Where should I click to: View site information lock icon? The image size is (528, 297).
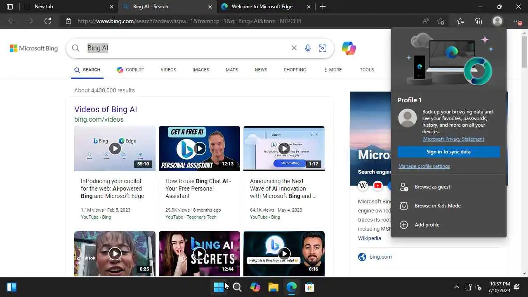point(68,21)
